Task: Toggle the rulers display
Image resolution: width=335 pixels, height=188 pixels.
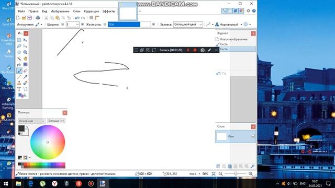Action: coord(97,18)
